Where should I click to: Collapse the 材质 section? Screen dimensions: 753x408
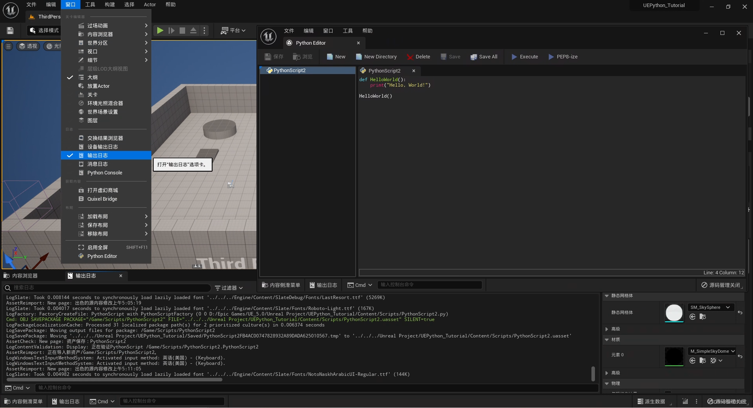[607, 340]
